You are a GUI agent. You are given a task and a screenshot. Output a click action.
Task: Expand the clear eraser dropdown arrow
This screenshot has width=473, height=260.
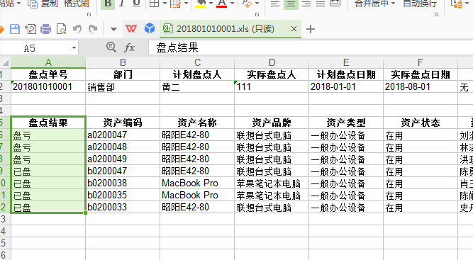point(257,4)
